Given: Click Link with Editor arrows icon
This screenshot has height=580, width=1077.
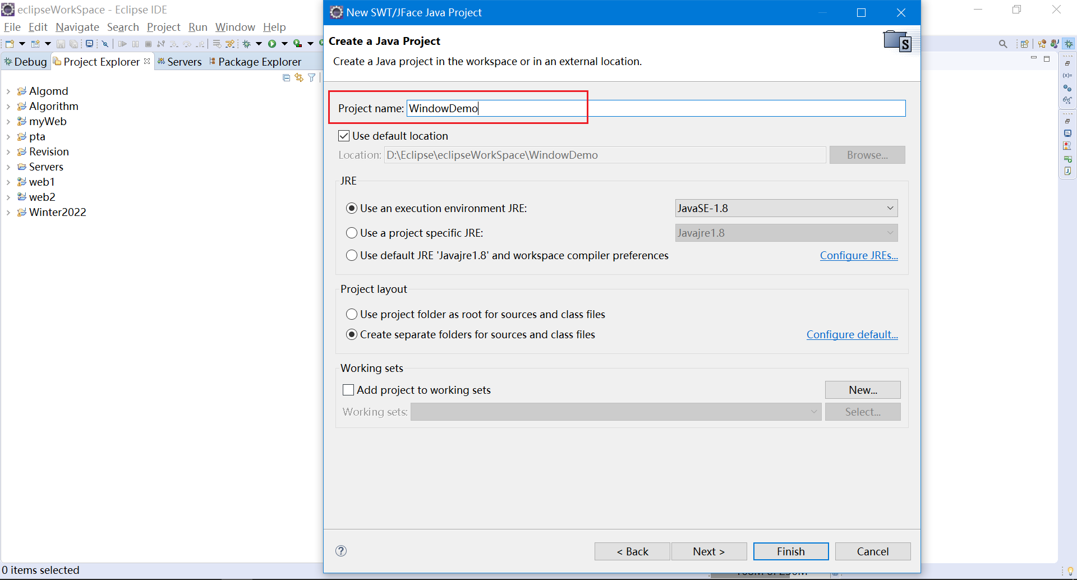Looking at the screenshot, I should [x=299, y=78].
